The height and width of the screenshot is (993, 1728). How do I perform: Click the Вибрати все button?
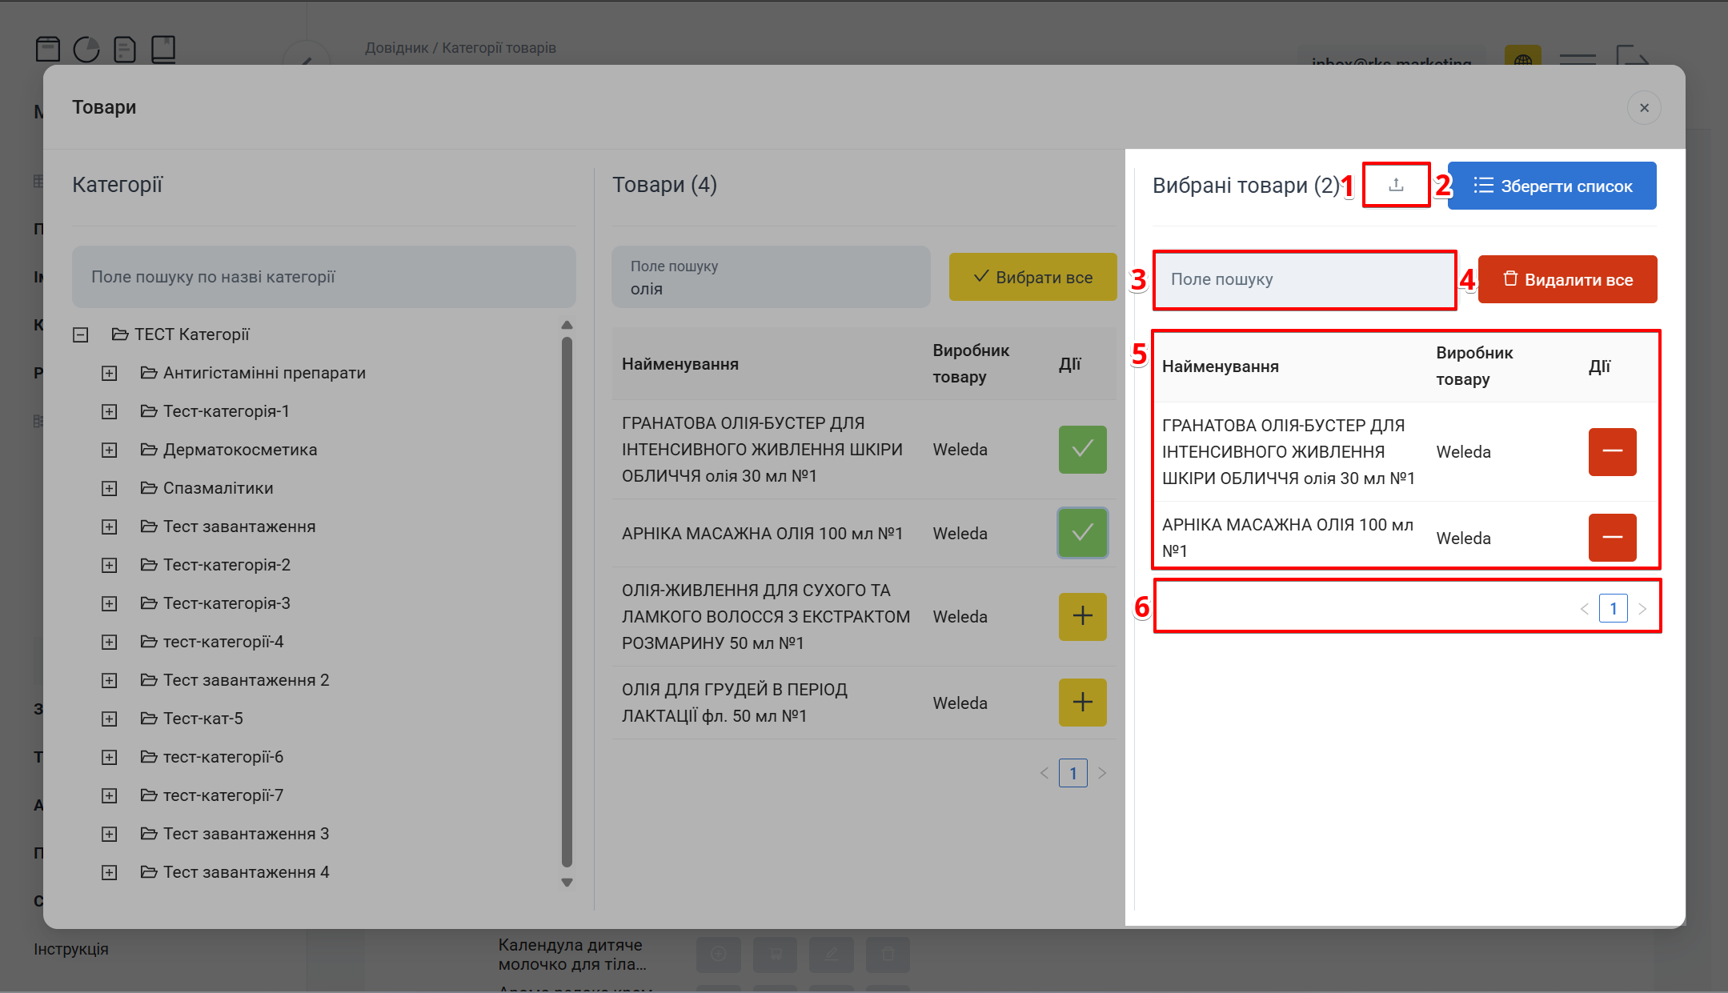(1032, 277)
